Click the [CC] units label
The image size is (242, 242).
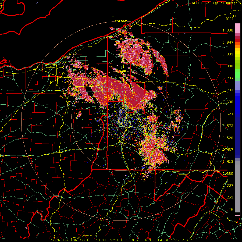[230, 19]
